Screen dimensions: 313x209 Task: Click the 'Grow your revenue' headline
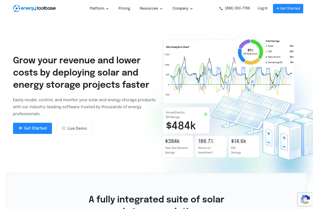coord(81,72)
